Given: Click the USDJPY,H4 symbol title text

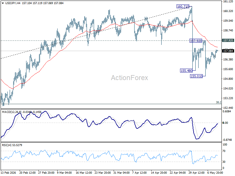Looking at the screenshot, I should coord(13,3).
